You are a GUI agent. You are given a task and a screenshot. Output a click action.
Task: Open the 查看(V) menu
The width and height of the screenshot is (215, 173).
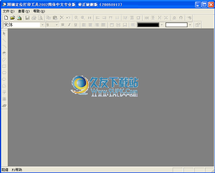coord(24,11)
